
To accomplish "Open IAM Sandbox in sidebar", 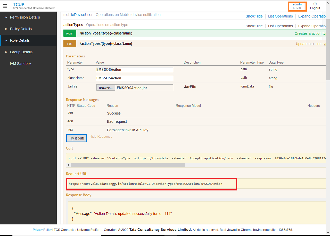I will tap(21, 64).
